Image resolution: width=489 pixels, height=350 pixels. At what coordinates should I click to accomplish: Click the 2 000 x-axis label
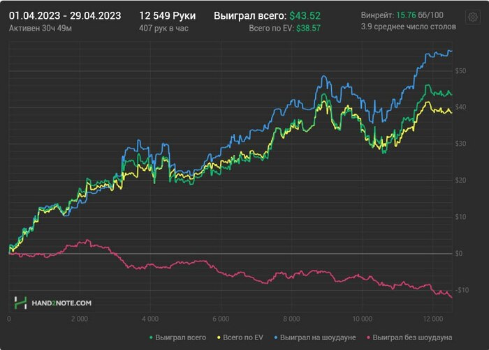[79, 319]
